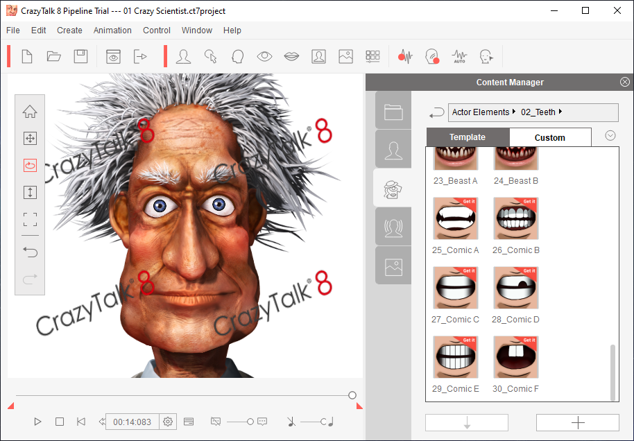Image resolution: width=634 pixels, height=441 pixels.
Task: Click the Auto motion waveform icon
Action: 459,56
